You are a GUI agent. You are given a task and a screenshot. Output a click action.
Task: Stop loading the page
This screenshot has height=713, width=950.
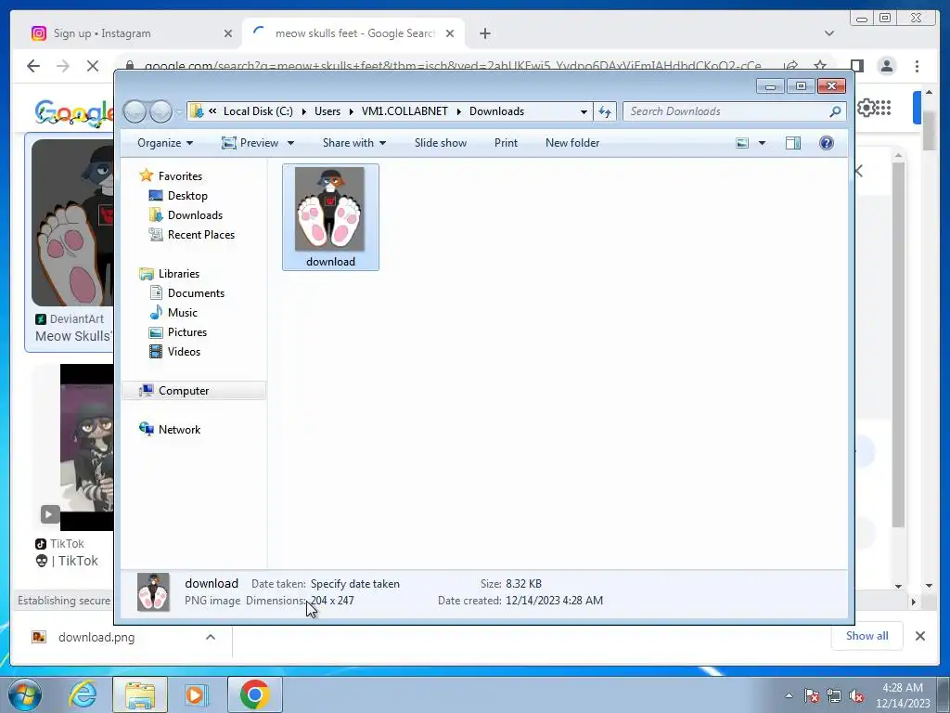92,66
